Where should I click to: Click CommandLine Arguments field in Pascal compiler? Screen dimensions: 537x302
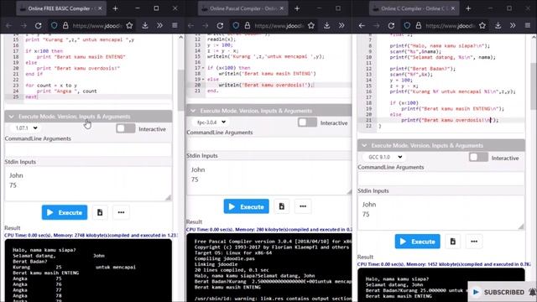[268, 143]
